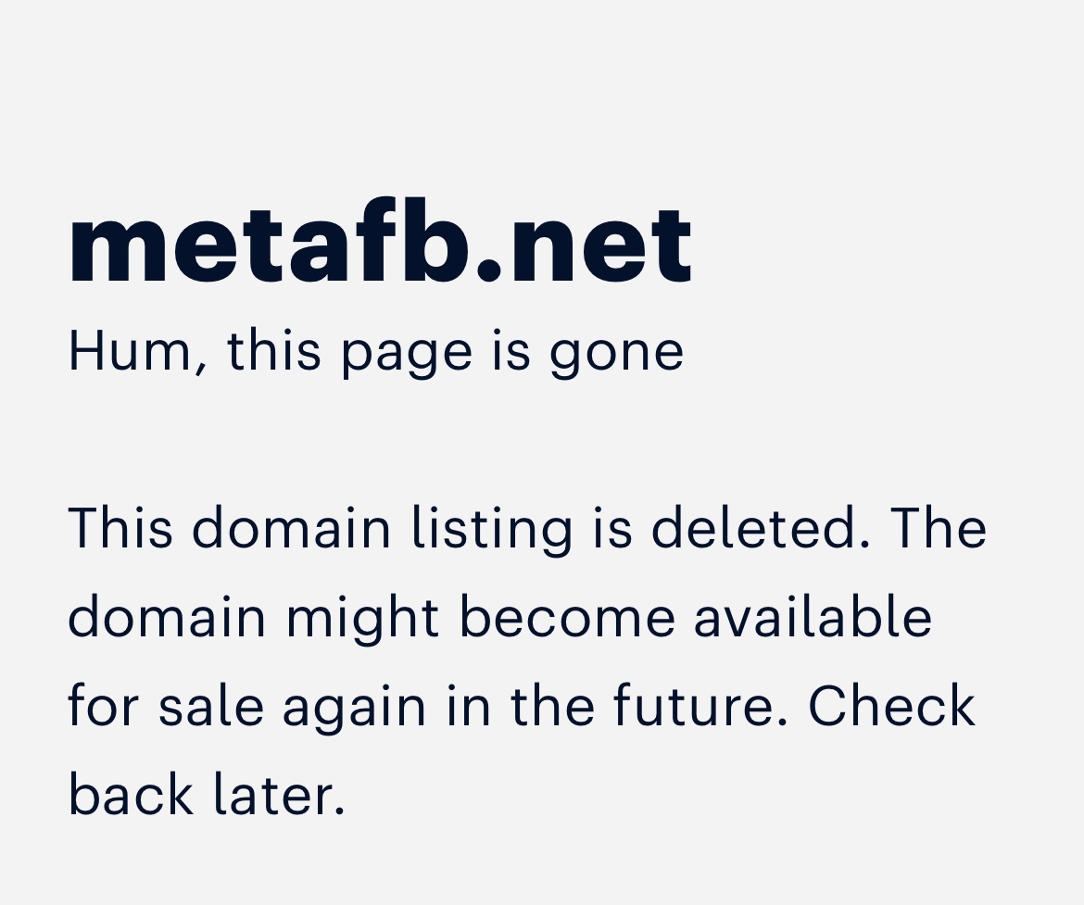The height and width of the screenshot is (905, 1084).
Task: Click the "metafb" part of the heading
Action: pos(269,243)
